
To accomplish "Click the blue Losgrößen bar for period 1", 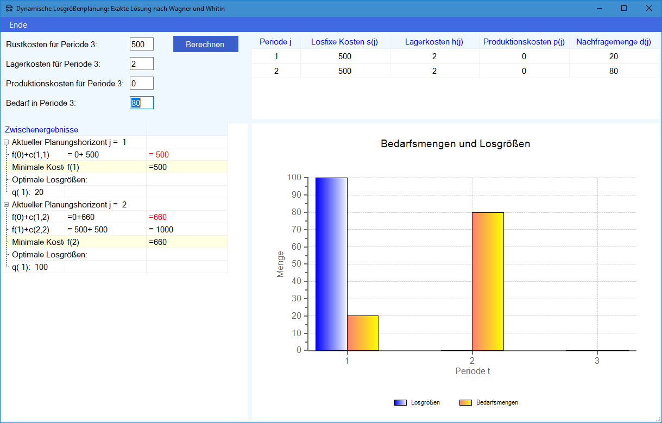I will 331,264.
